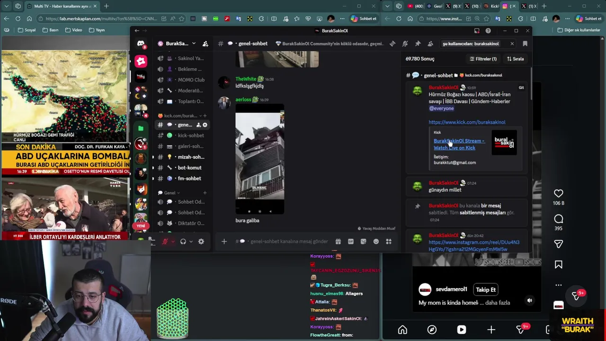606x341 pixels.
Task: Open Filtreler (1) search filters
Action: (483, 59)
